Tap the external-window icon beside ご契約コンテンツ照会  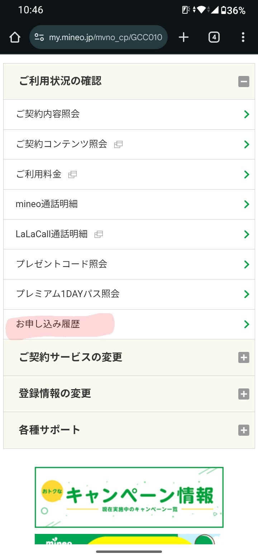click(118, 145)
